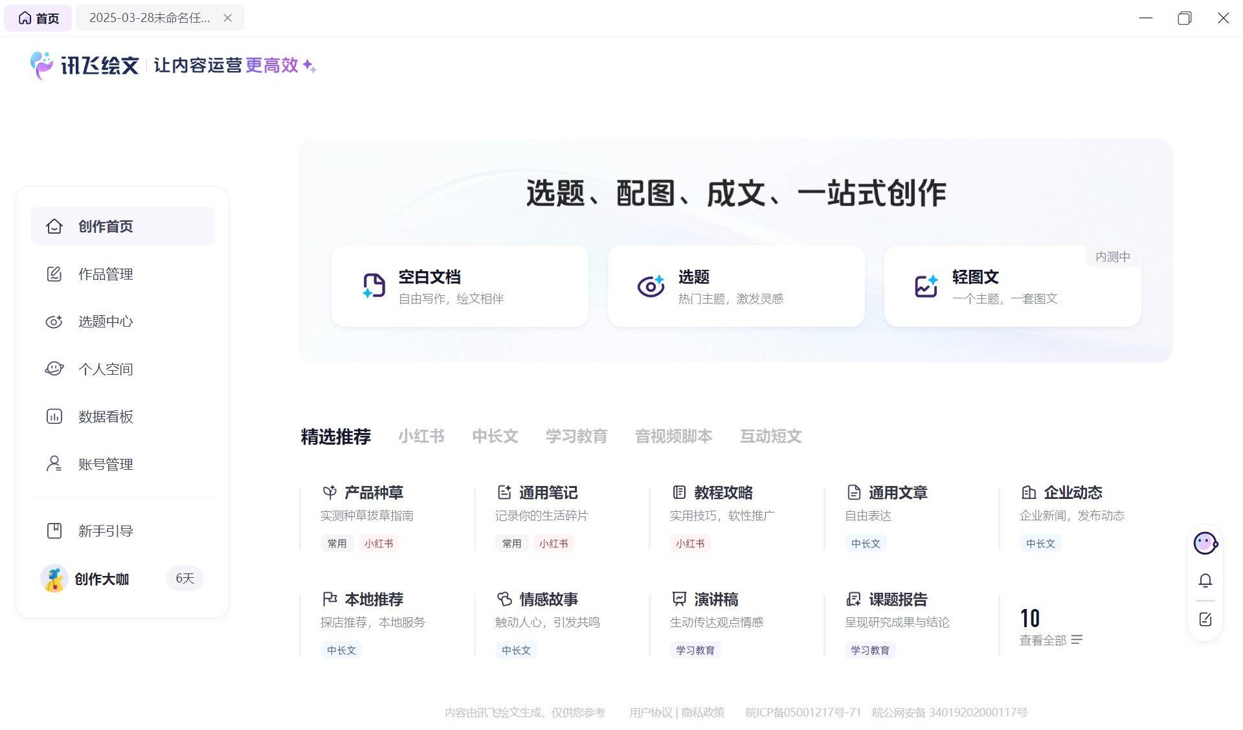Image resolution: width=1243 pixels, height=730 pixels.
Task: Click the 学习教育 tag under 演讲稿
Action: (695, 650)
